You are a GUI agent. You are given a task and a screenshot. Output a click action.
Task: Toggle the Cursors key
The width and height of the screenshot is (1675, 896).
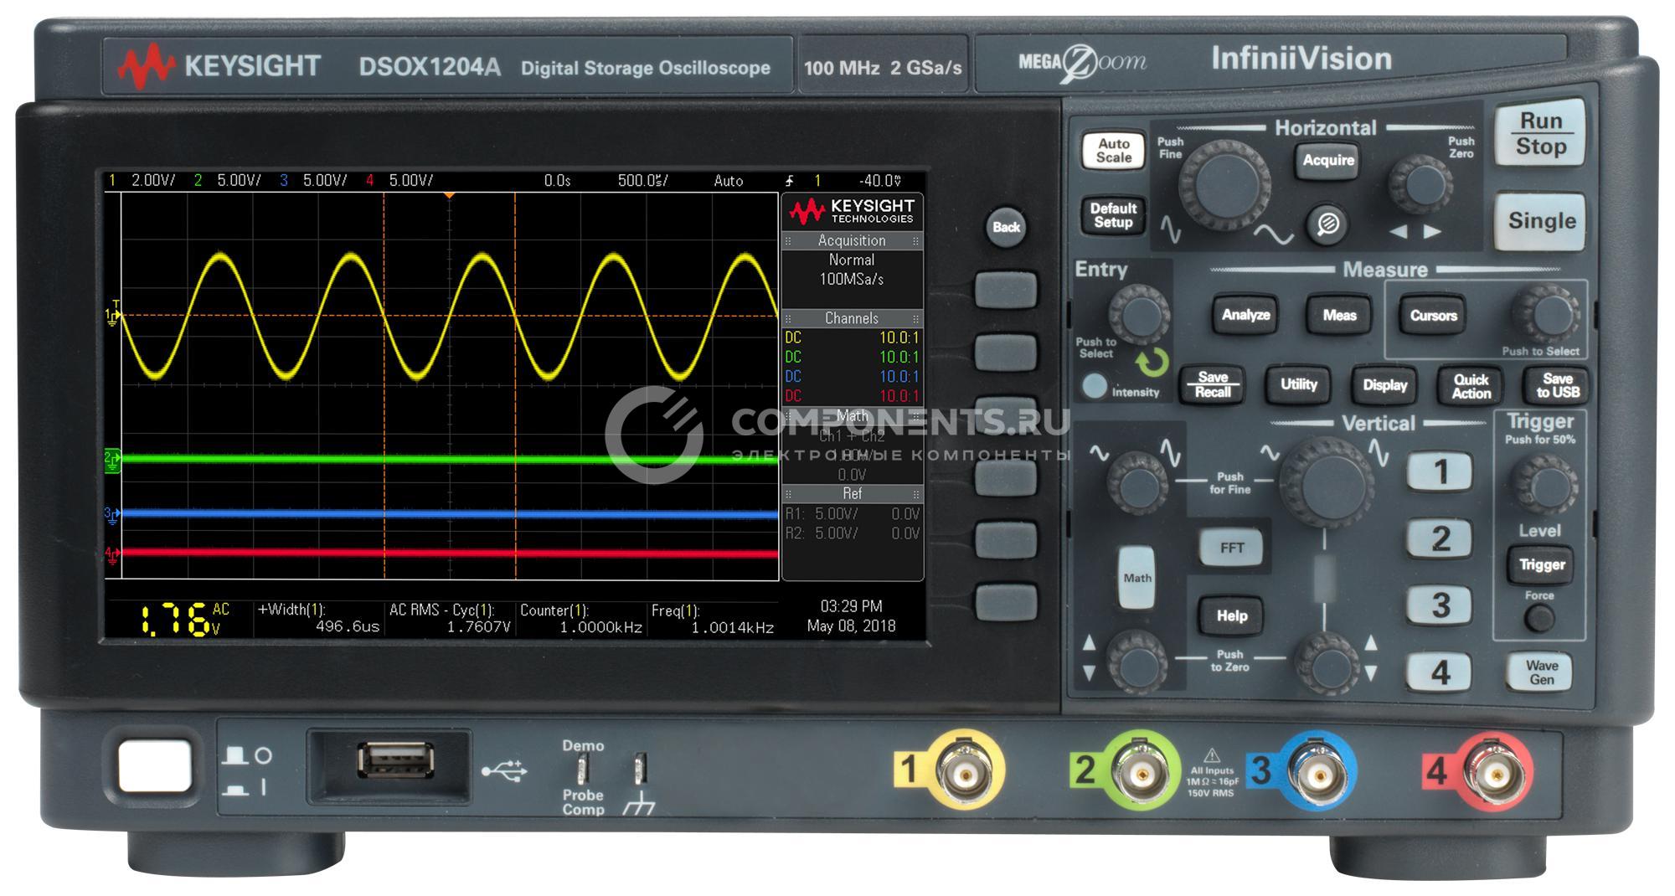[1433, 316]
